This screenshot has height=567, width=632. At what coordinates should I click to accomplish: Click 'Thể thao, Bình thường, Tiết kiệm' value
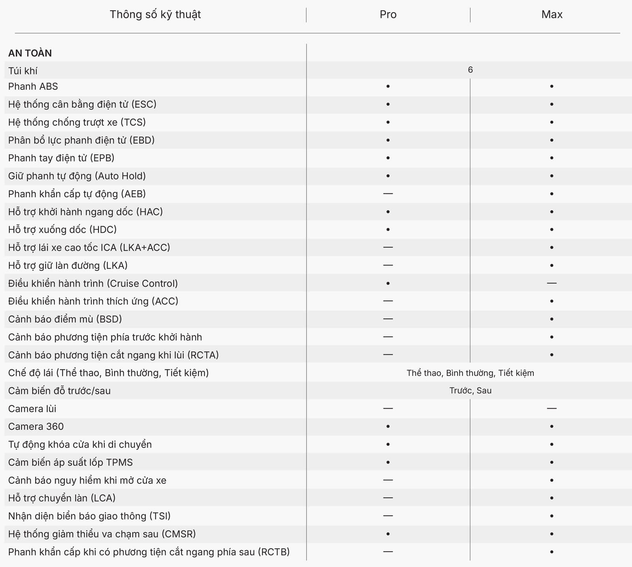pos(470,373)
